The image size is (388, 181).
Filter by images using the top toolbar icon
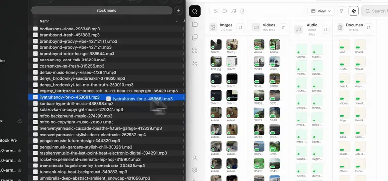click(216, 11)
